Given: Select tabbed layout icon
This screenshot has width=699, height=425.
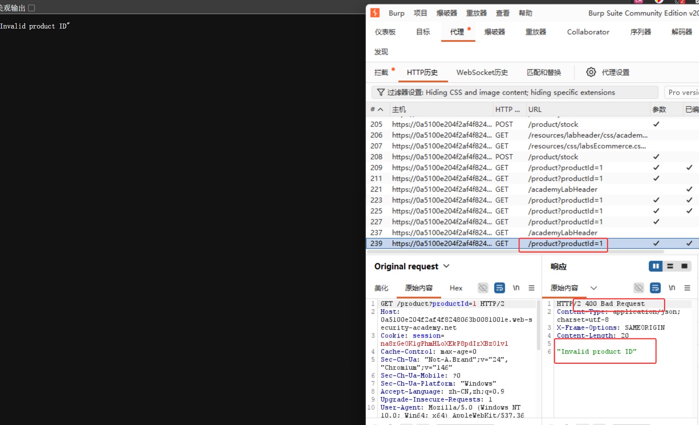Looking at the screenshot, I should point(685,266).
